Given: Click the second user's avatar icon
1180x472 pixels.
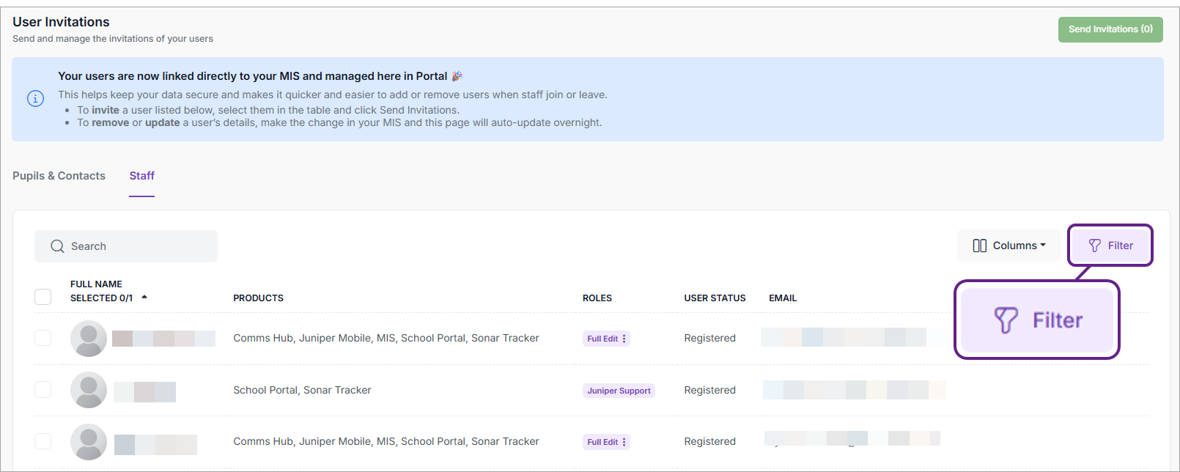Looking at the screenshot, I should click(x=89, y=390).
